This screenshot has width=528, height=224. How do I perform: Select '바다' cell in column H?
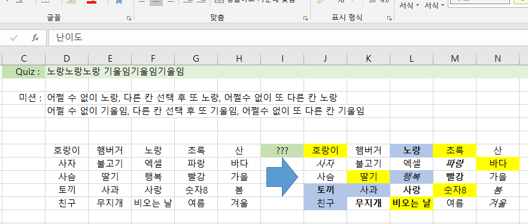click(x=239, y=164)
